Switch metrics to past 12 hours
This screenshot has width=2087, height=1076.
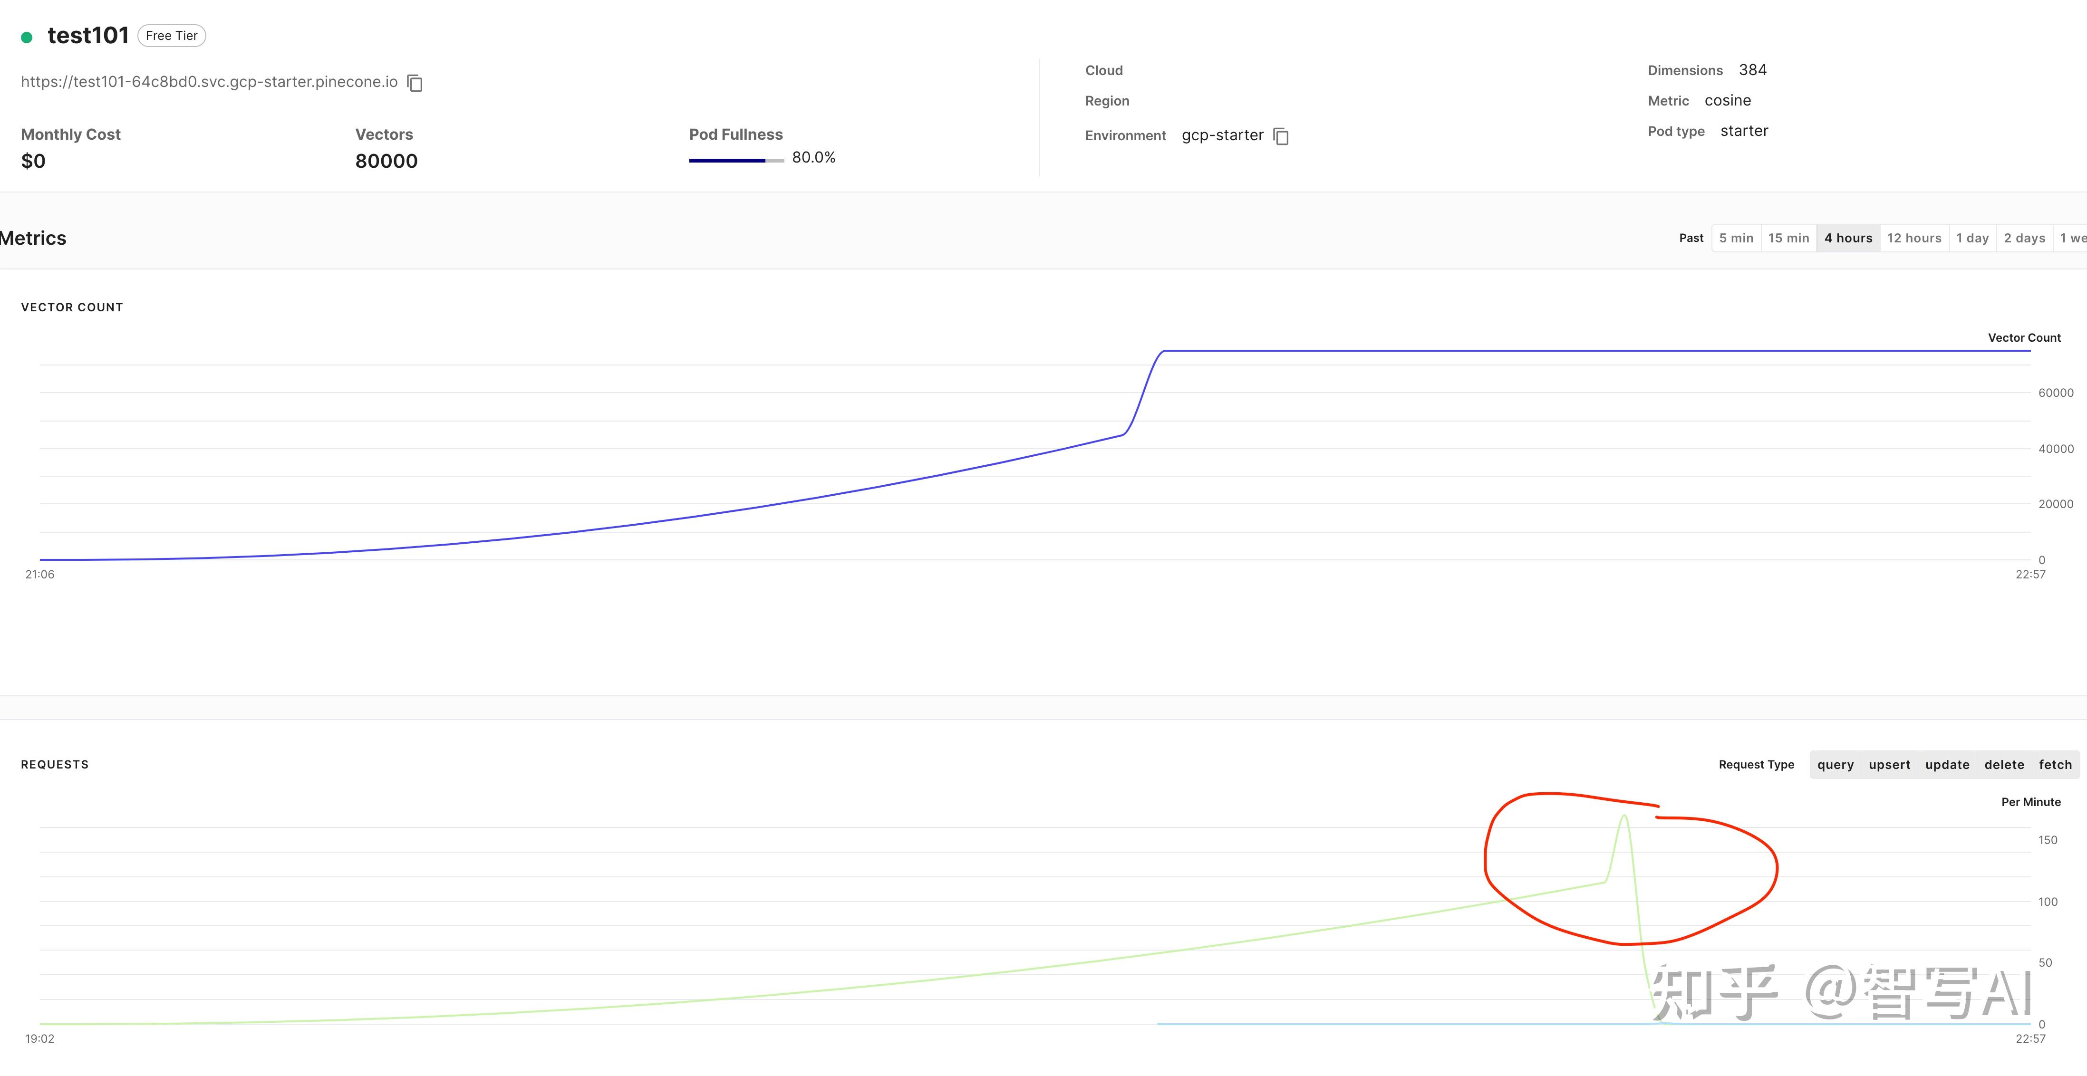(1913, 238)
